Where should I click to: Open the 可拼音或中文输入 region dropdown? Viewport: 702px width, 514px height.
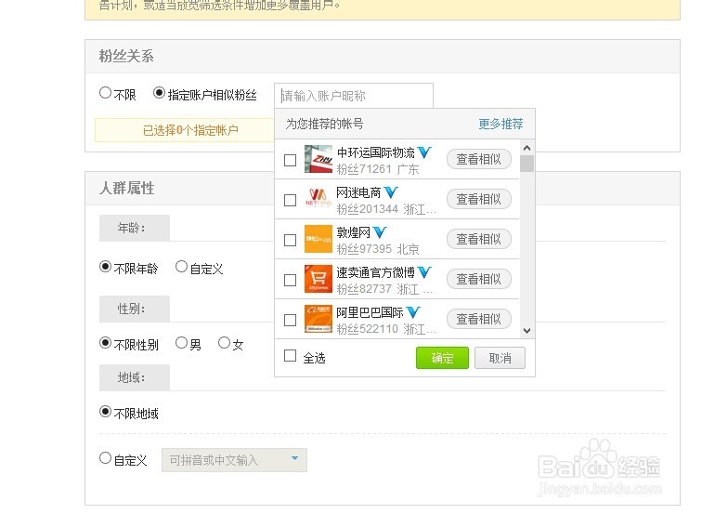234,460
